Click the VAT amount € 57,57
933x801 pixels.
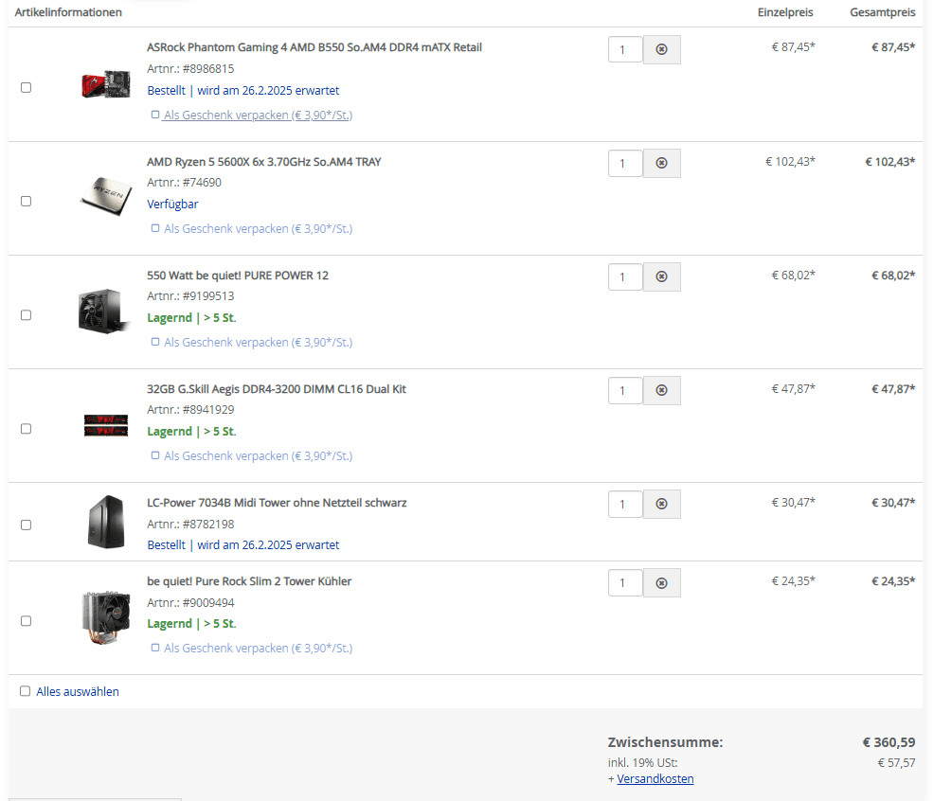pyautogui.click(x=897, y=763)
